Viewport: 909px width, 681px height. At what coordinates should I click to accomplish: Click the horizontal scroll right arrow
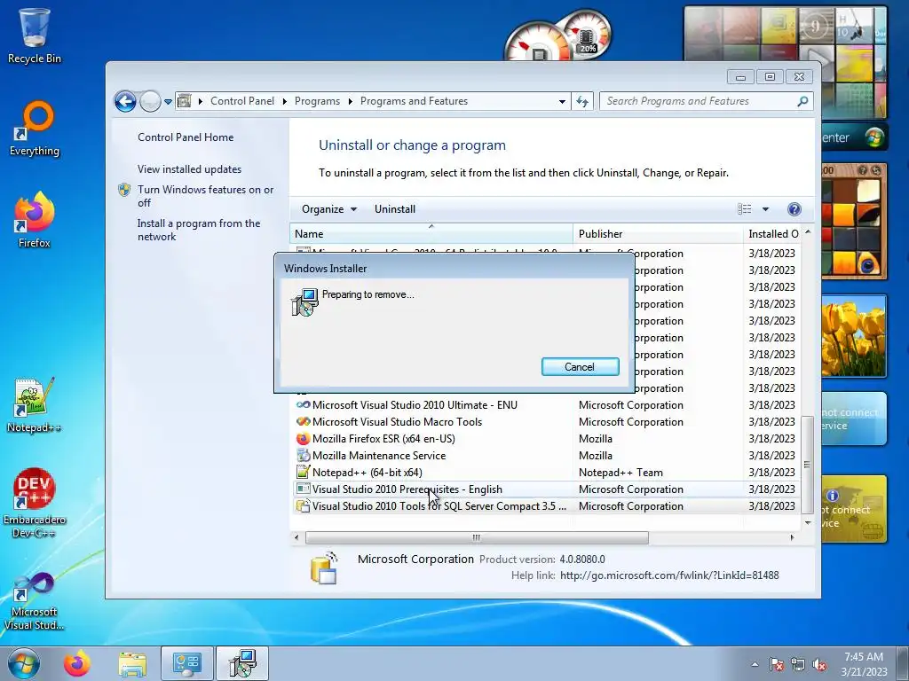click(x=793, y=538)
